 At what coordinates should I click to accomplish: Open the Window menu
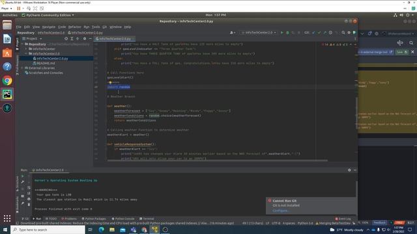click(x=115, y=27)
